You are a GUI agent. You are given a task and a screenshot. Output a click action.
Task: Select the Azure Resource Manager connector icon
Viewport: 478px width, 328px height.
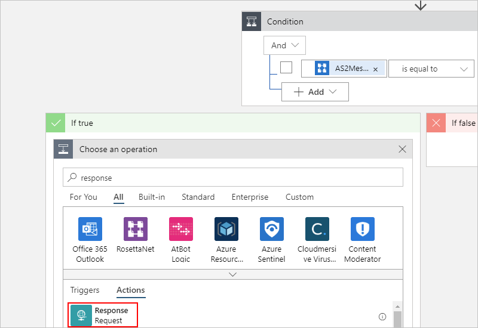(226, 229)
